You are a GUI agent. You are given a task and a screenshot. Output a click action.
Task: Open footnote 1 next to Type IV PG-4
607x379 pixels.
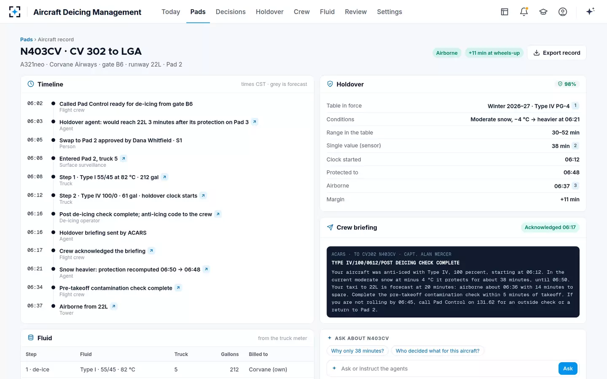[x=575, y=106]
